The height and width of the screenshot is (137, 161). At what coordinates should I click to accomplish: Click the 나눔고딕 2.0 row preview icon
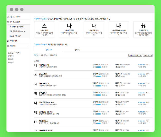[36, 84]
